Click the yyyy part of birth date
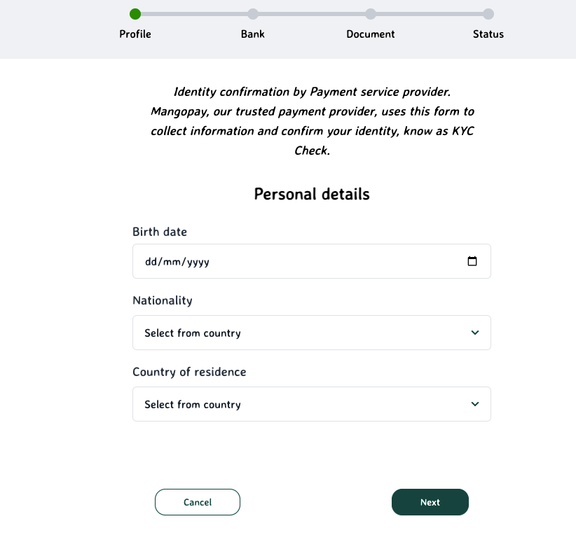 tap(198, 262)
